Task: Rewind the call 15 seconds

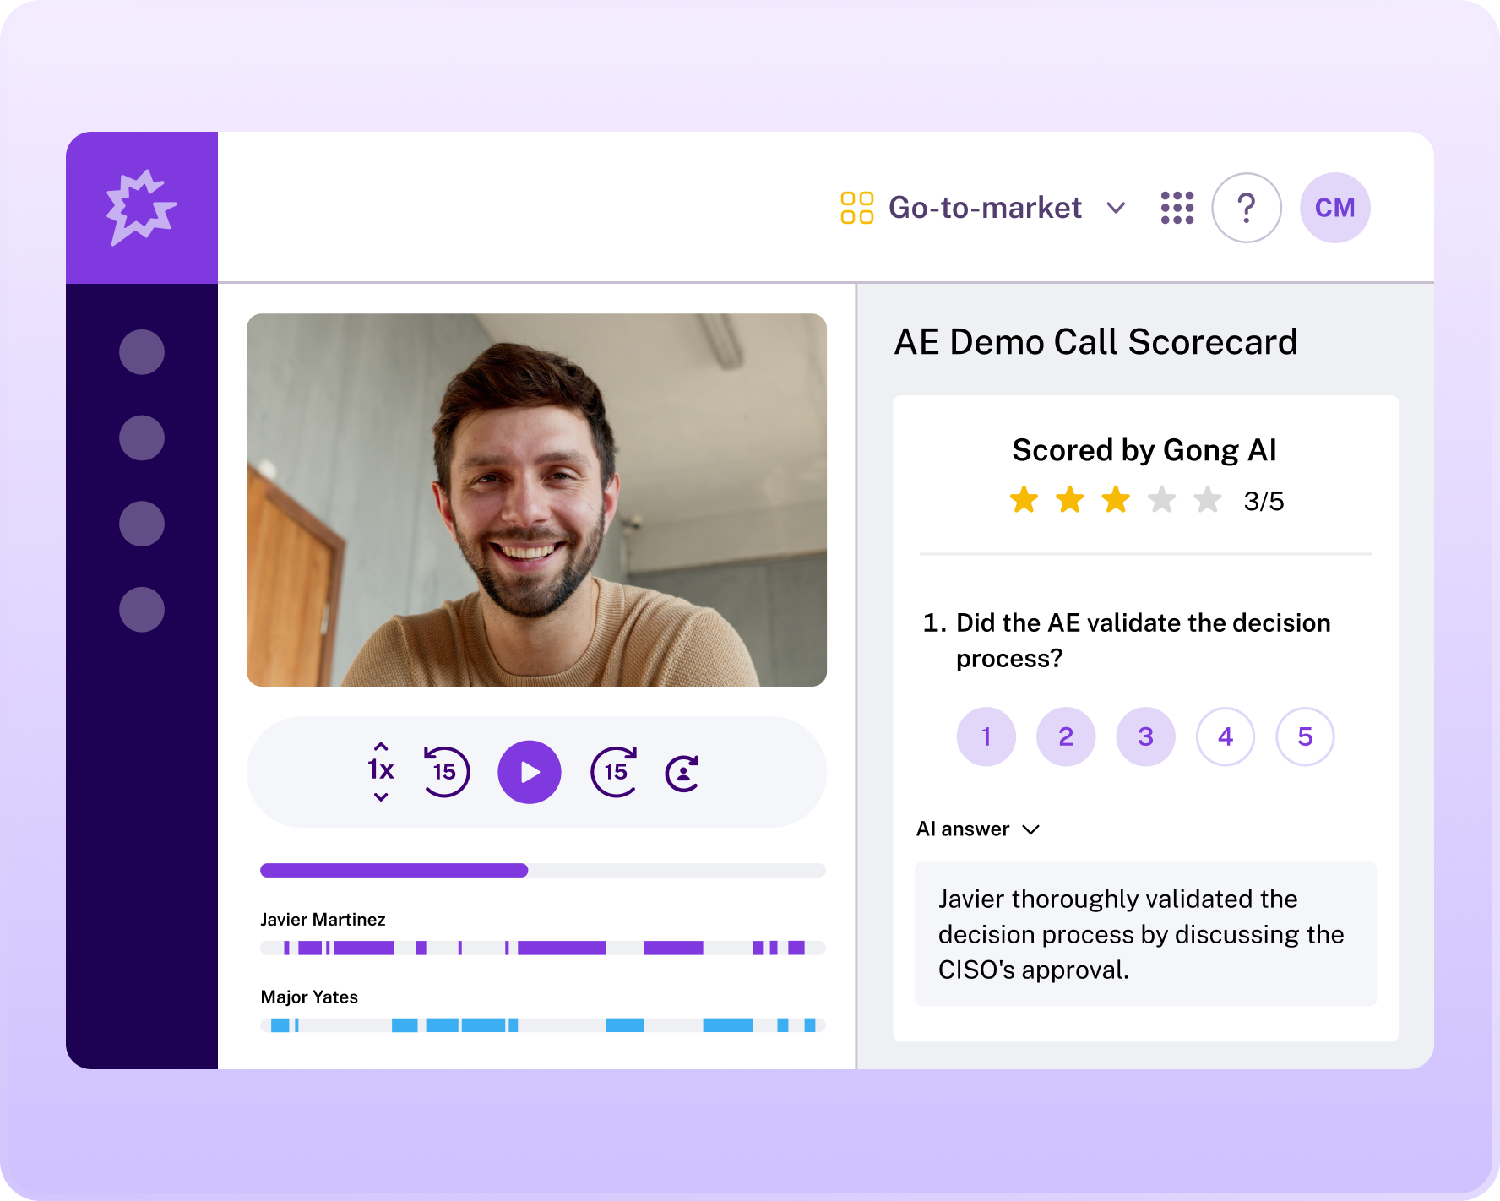Action: pyautogui.click(x=446, y=771)
